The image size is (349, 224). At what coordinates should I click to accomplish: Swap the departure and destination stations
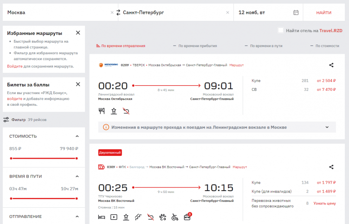pos(118,13)
